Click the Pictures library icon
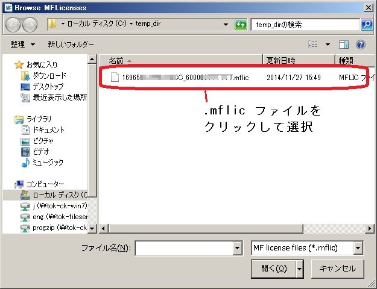The width and height of the screenshot is (377, 289). click(x=25, y=141)
